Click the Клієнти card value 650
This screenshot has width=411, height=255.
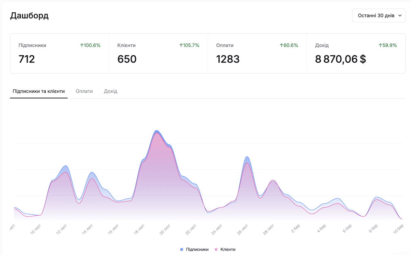pyautogui.click(x=127, y=59)
